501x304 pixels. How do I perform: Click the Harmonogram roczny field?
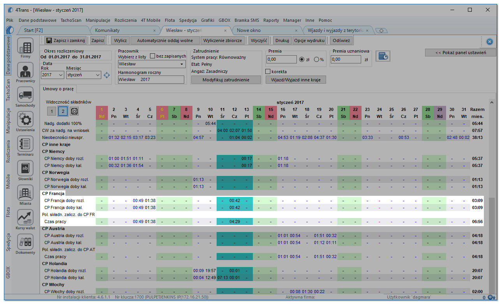point(151,79)
